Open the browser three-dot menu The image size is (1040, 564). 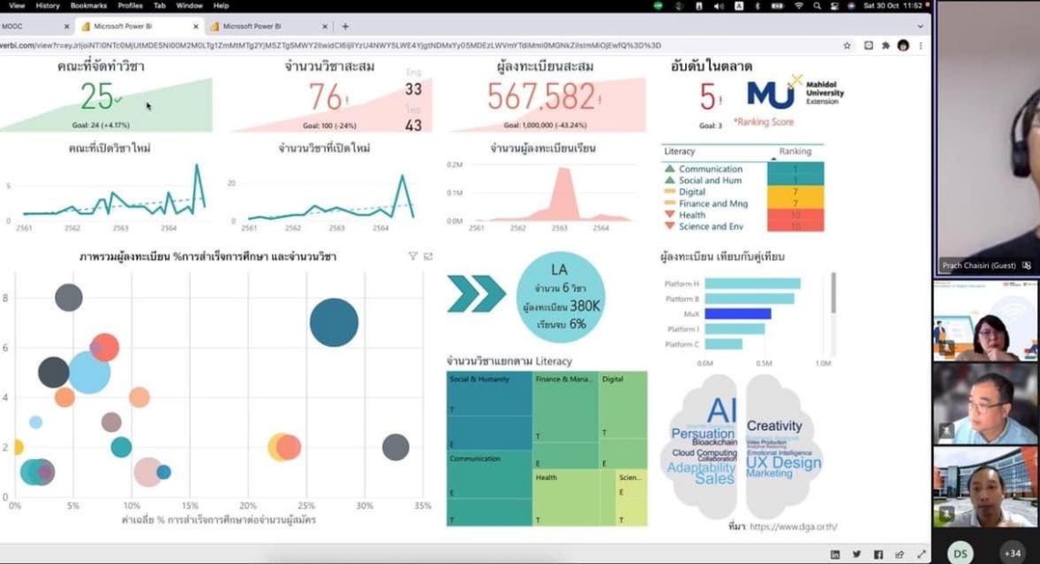click(x=921, y=45)
